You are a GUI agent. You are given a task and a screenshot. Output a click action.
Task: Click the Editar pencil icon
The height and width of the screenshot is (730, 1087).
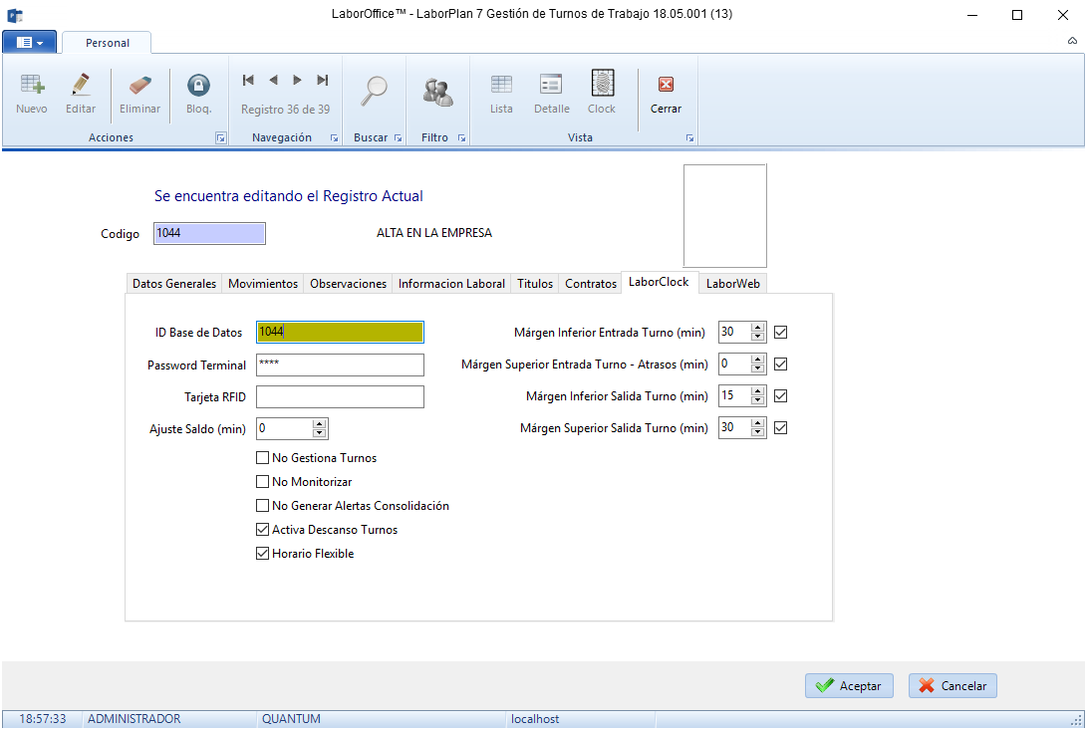(x=81, y=86)
